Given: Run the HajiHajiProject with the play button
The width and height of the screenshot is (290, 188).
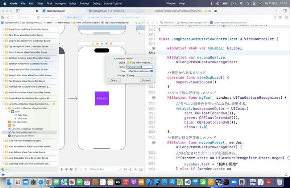Looking at the screenshot, I should (x=37, y=11).
